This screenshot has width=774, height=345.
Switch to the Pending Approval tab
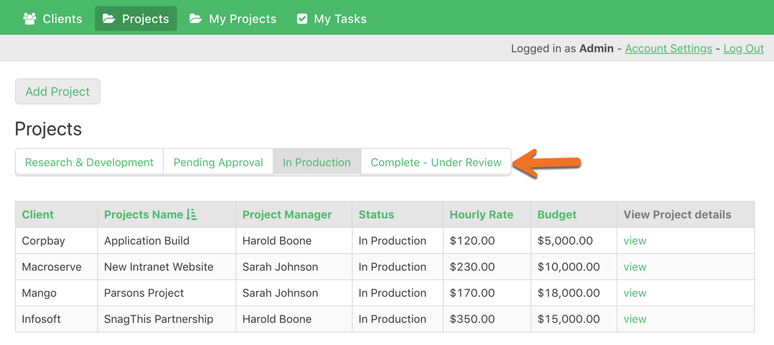[218, 162]
